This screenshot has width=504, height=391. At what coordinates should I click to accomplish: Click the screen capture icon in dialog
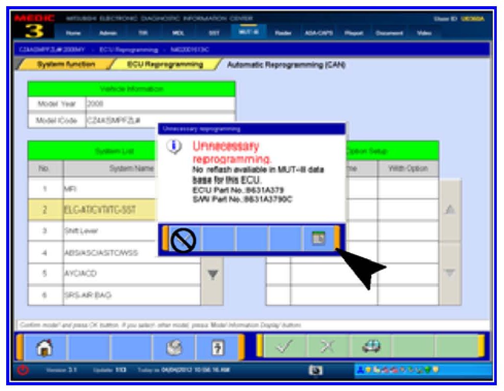(318, 239)
